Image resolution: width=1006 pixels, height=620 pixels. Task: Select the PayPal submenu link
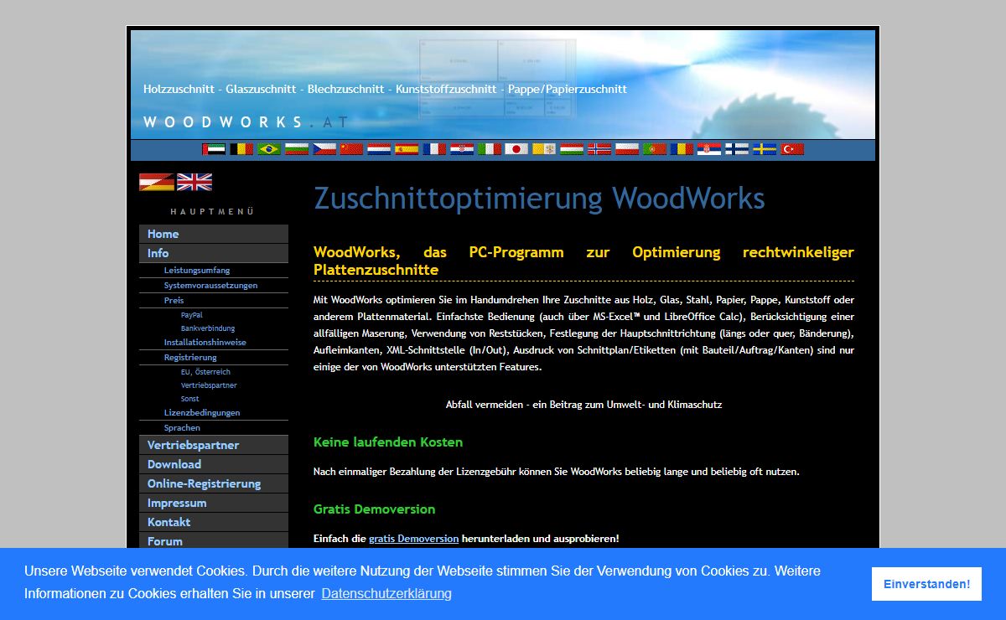tap(192, 315)
